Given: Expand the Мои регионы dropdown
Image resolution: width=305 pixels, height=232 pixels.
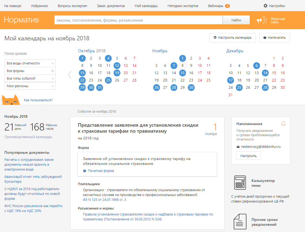Looking at the screenshot, I should pyautogui.click(x=30, y=86).
